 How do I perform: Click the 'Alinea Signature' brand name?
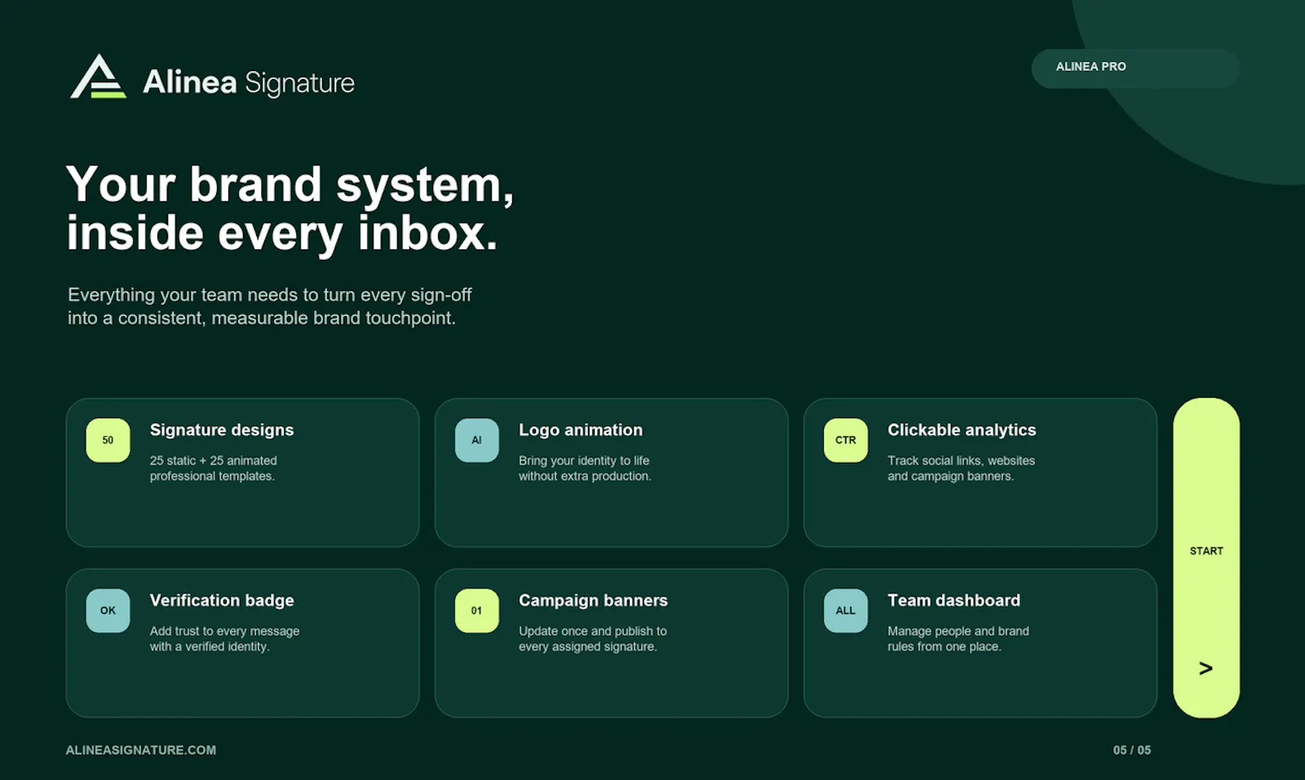coord(249,82)
